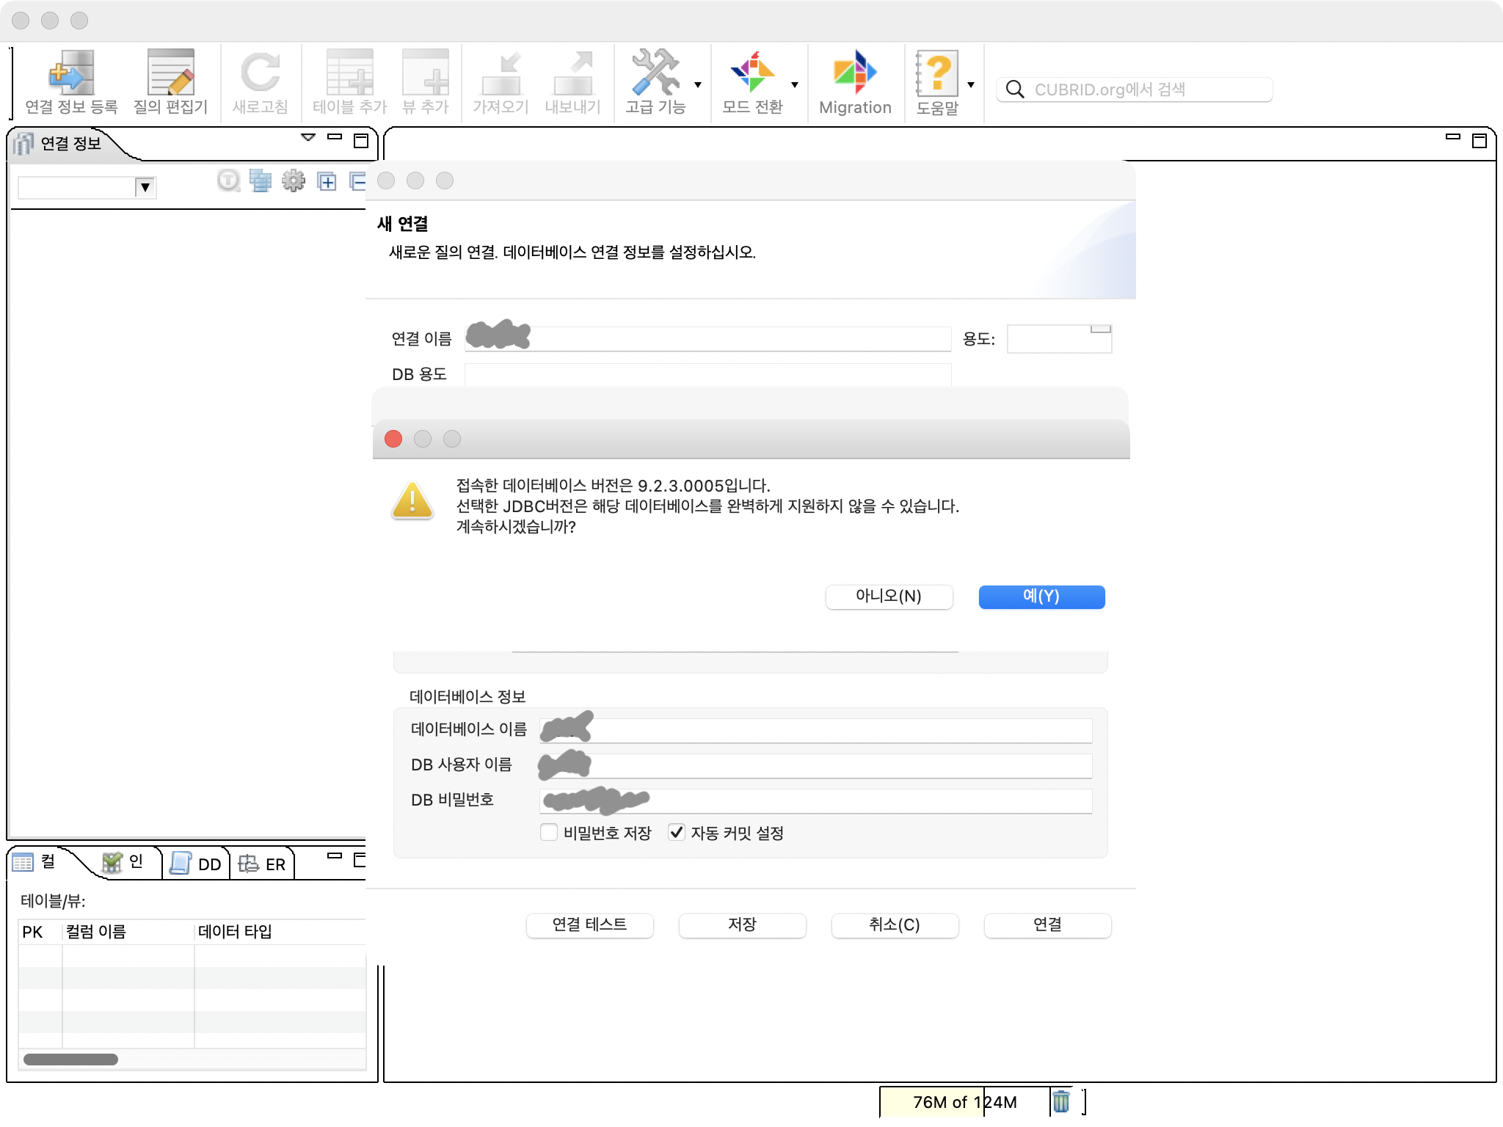Open 도움말 (Help) from the toolbar
The height and width of the screenshot is (1127, 1503).
[938, 79]
